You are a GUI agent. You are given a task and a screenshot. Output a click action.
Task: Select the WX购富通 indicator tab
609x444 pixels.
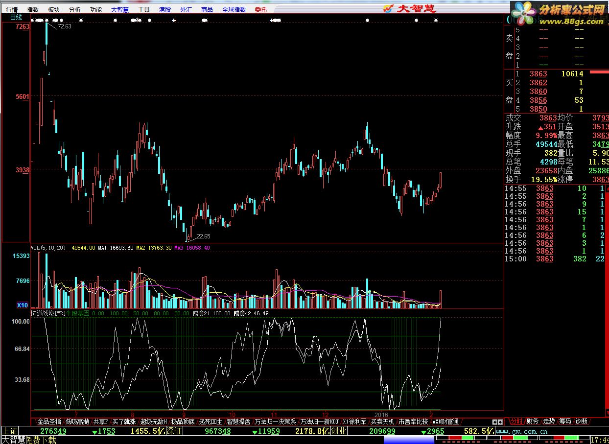[445, 421]
